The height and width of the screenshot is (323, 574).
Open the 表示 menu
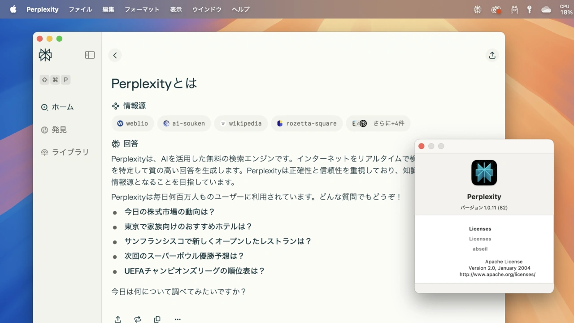[x=176, y=9]
